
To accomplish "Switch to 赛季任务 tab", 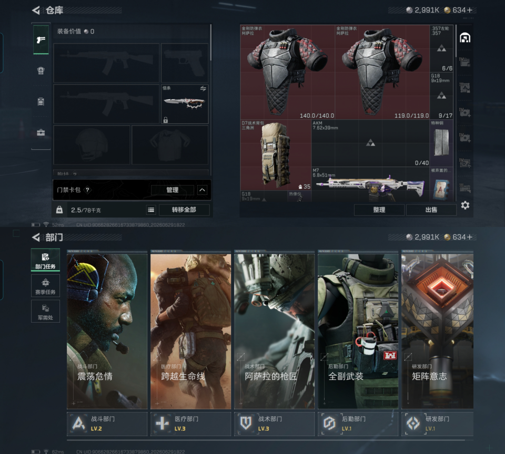I will coord(45,286).
